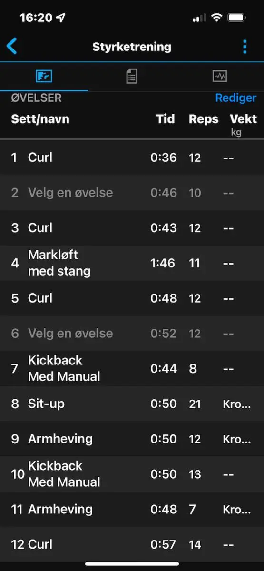
Task: Open set 12 Curl entry
Action: (132, 544)
